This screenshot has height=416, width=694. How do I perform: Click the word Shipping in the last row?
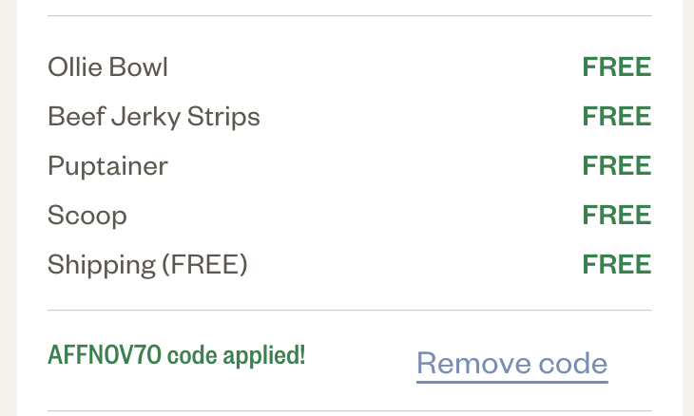click(x=101, y=265)
